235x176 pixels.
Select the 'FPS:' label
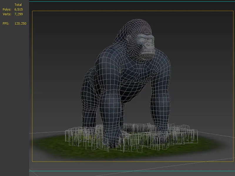click(x=6, y=23)
